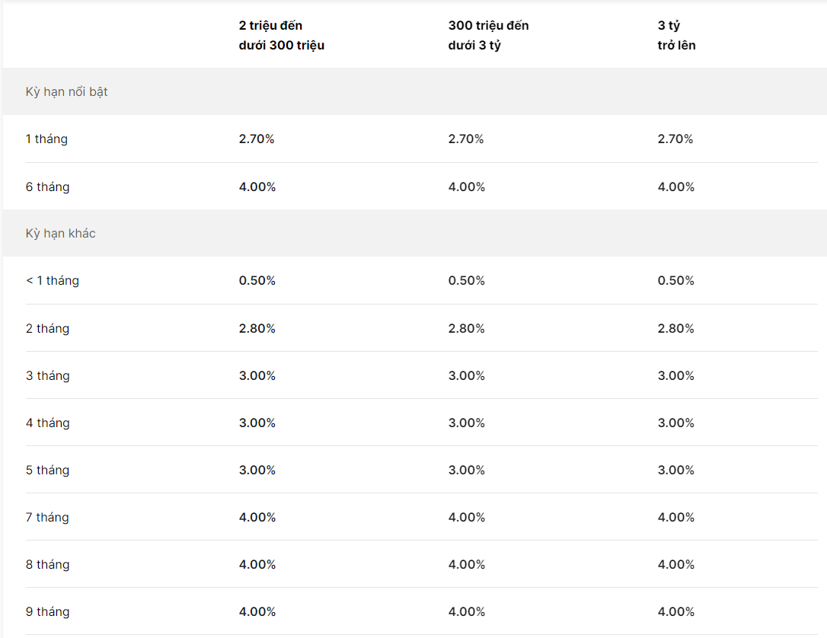This screenshot has width=827, height=638.
Task: Click the '7 tháng' row label
Action: [x=47, y=517]
